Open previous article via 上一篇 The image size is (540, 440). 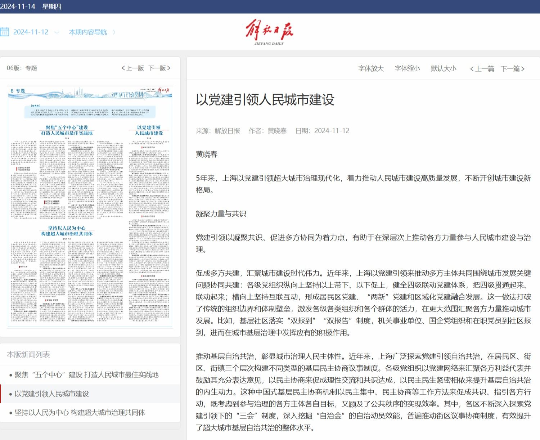pos(482,69)
